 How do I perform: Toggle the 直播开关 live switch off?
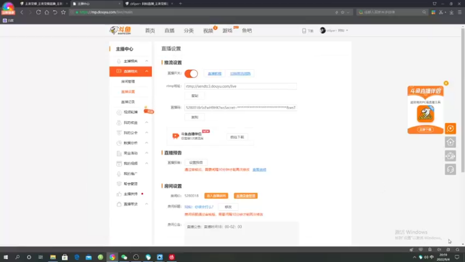pos(191,74)
